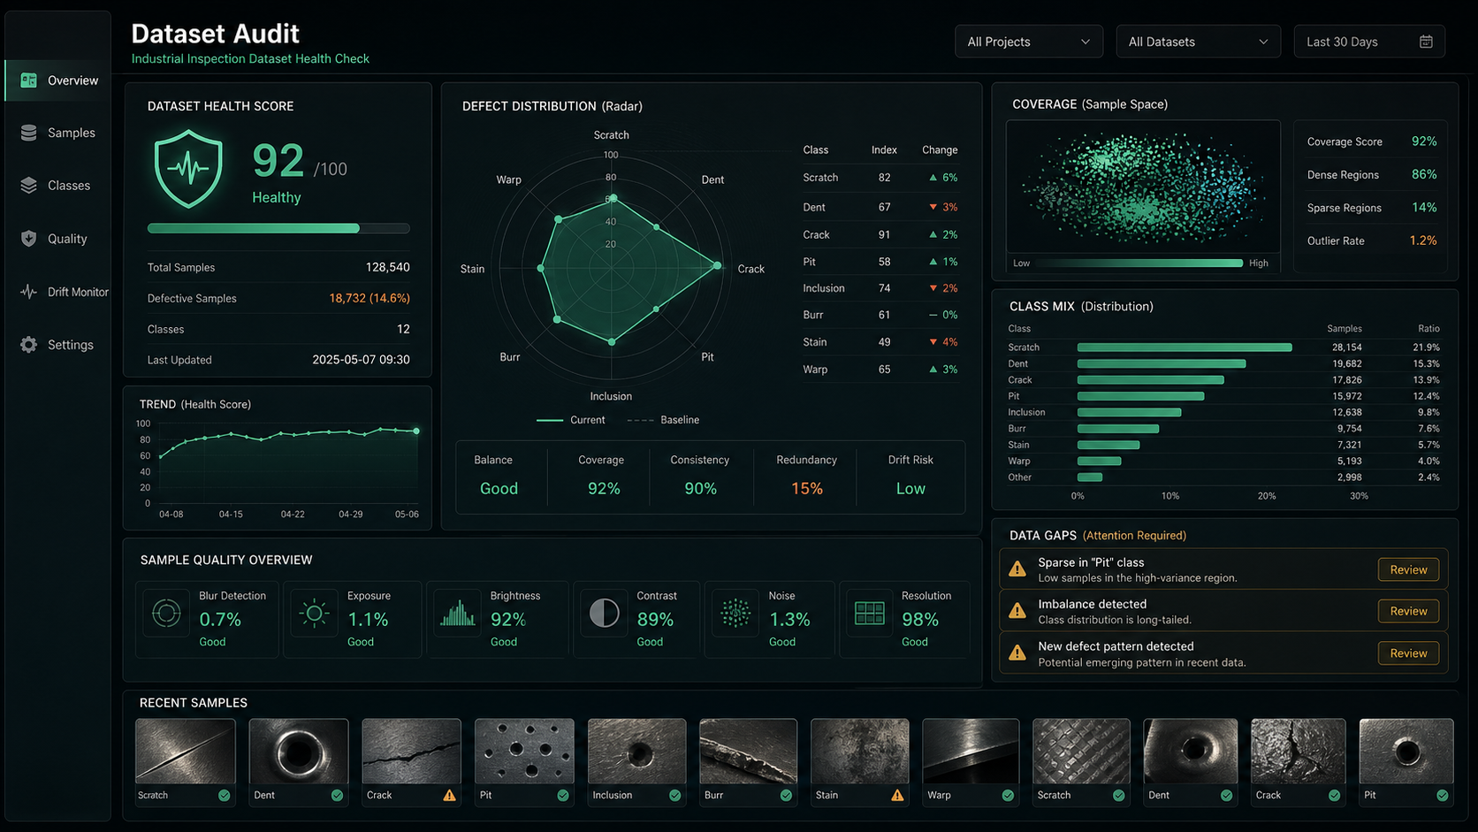Image resolution: width=1478 pixels, height=832 pixels.
Task: Click the health score progress bar
Action: 278,228
